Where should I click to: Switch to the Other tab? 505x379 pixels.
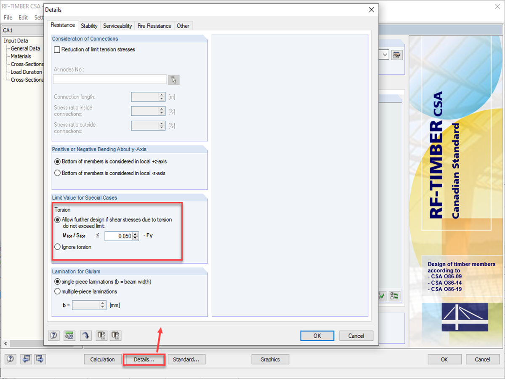click(183, 26)
